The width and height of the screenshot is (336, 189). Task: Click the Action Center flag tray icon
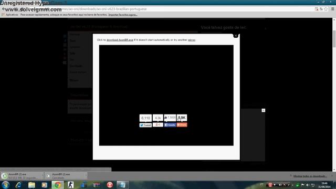tap(303, 185)
